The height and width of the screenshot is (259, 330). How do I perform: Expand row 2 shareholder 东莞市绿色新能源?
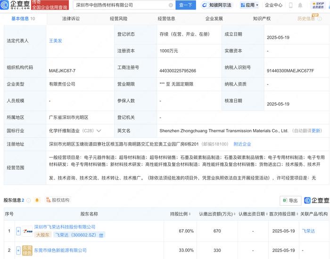pyautogui.click(x=18, y=250)
